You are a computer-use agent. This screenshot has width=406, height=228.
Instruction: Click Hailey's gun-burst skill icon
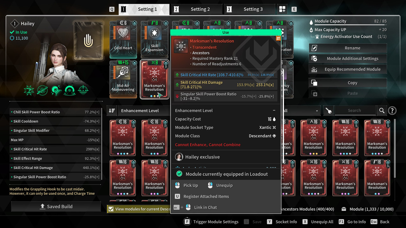29,90
